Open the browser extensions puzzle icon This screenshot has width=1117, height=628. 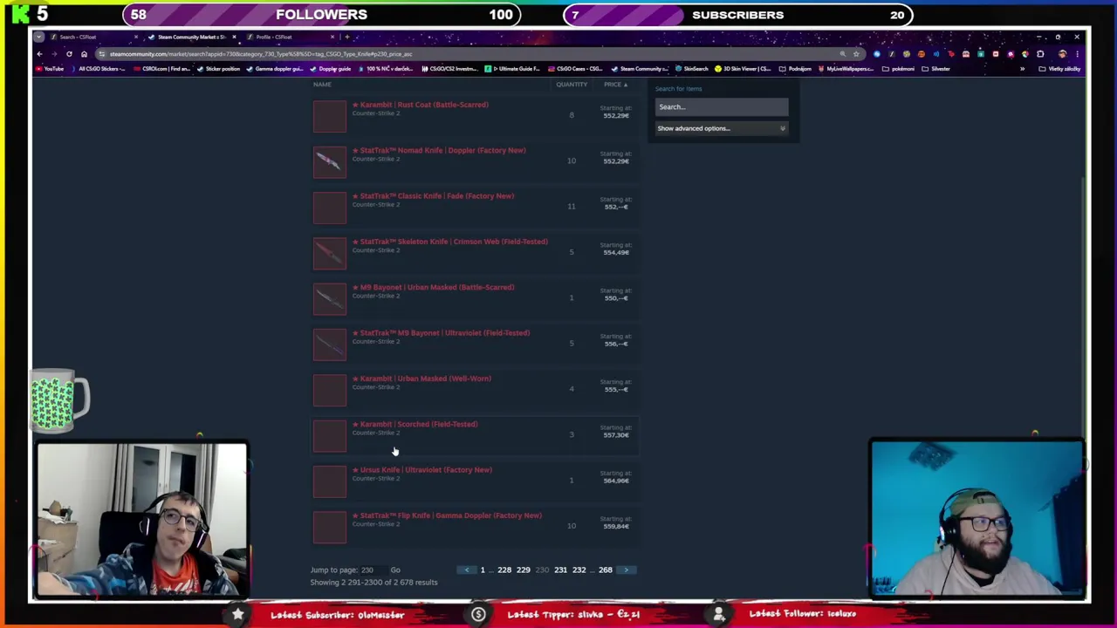pyautogui.click(x=1040, y=54)
